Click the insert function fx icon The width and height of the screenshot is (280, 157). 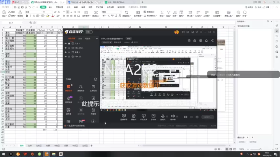34,23
